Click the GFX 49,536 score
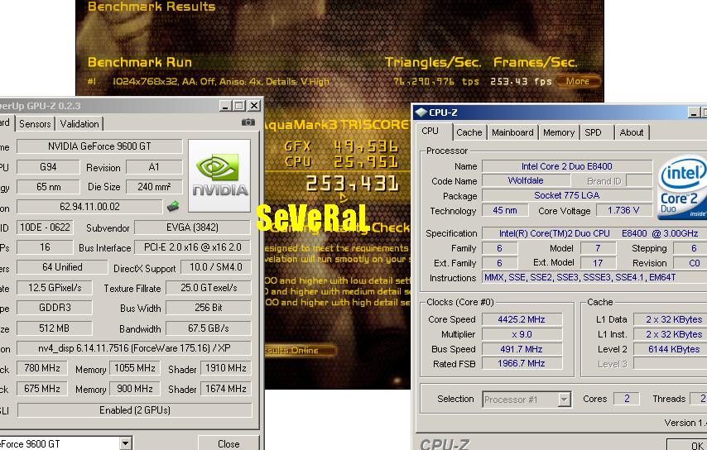This screenshot has height=450, width=707. pyautogui.click(x=341, y=146)
